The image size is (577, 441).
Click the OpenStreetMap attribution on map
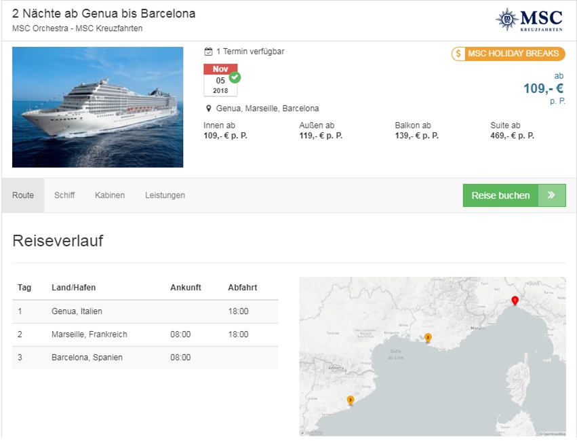pos(553,434)
